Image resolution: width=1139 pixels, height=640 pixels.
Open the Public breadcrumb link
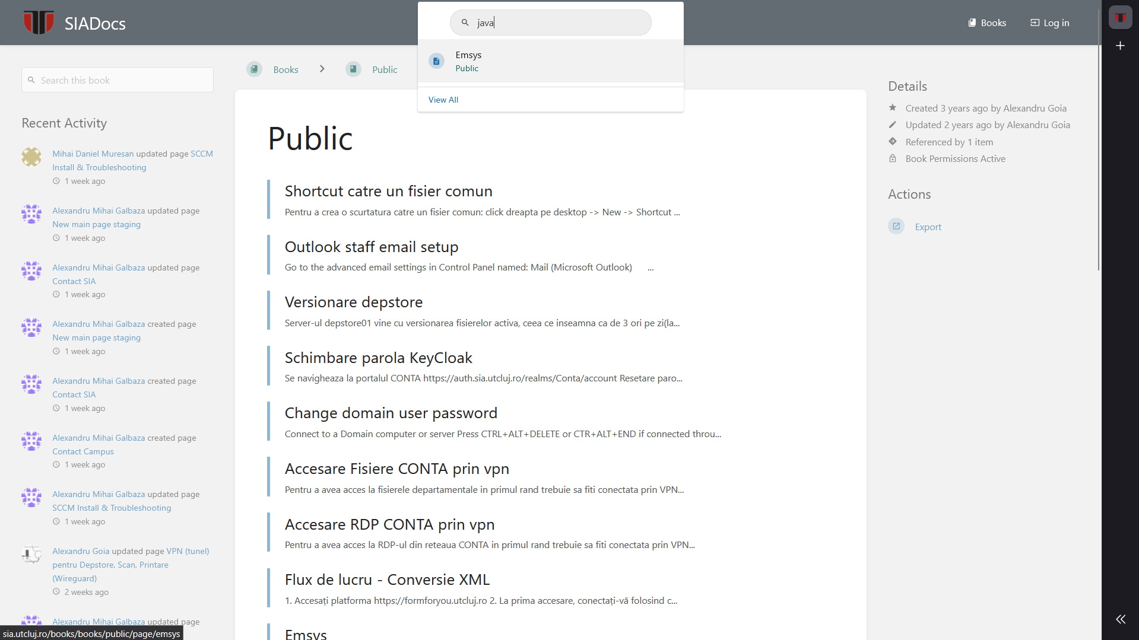pyautogui.click(x=385, y=70)
